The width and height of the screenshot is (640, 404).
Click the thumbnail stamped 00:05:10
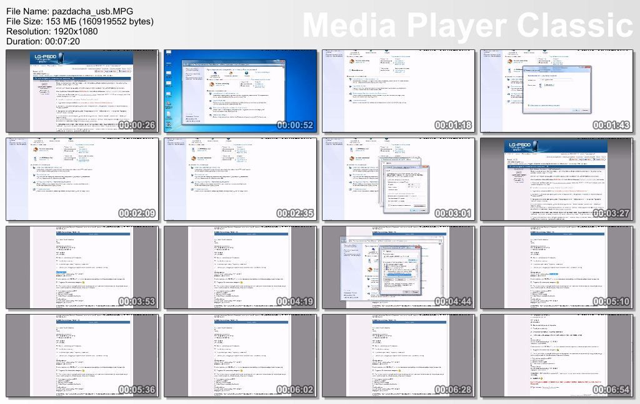pos(557,268)
